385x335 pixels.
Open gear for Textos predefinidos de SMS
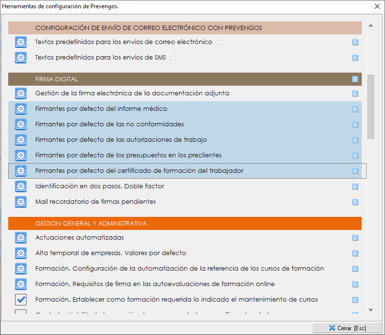20,58
